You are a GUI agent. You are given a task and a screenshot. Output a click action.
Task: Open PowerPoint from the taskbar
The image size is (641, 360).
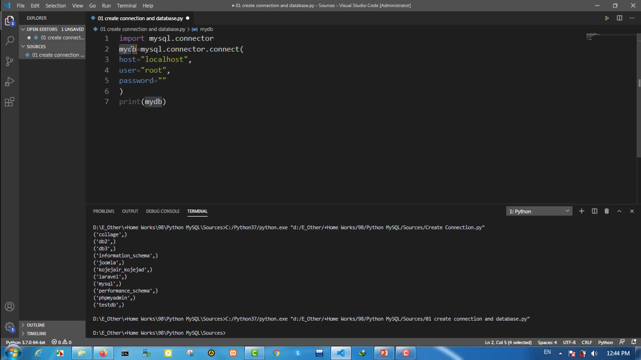pos(384,353)
